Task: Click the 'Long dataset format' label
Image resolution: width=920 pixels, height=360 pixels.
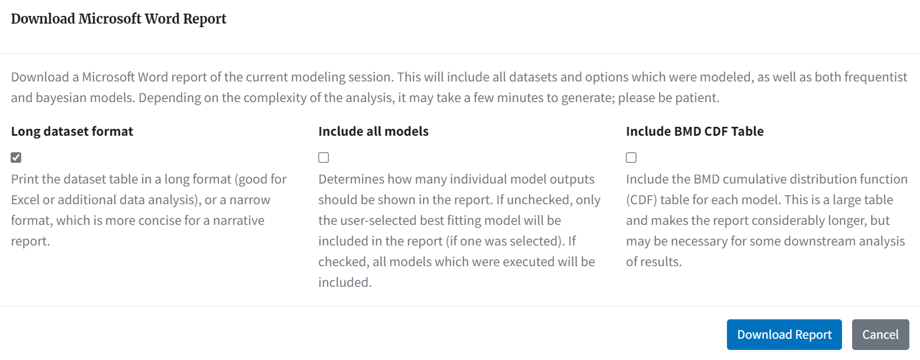Action: (72, 132)
